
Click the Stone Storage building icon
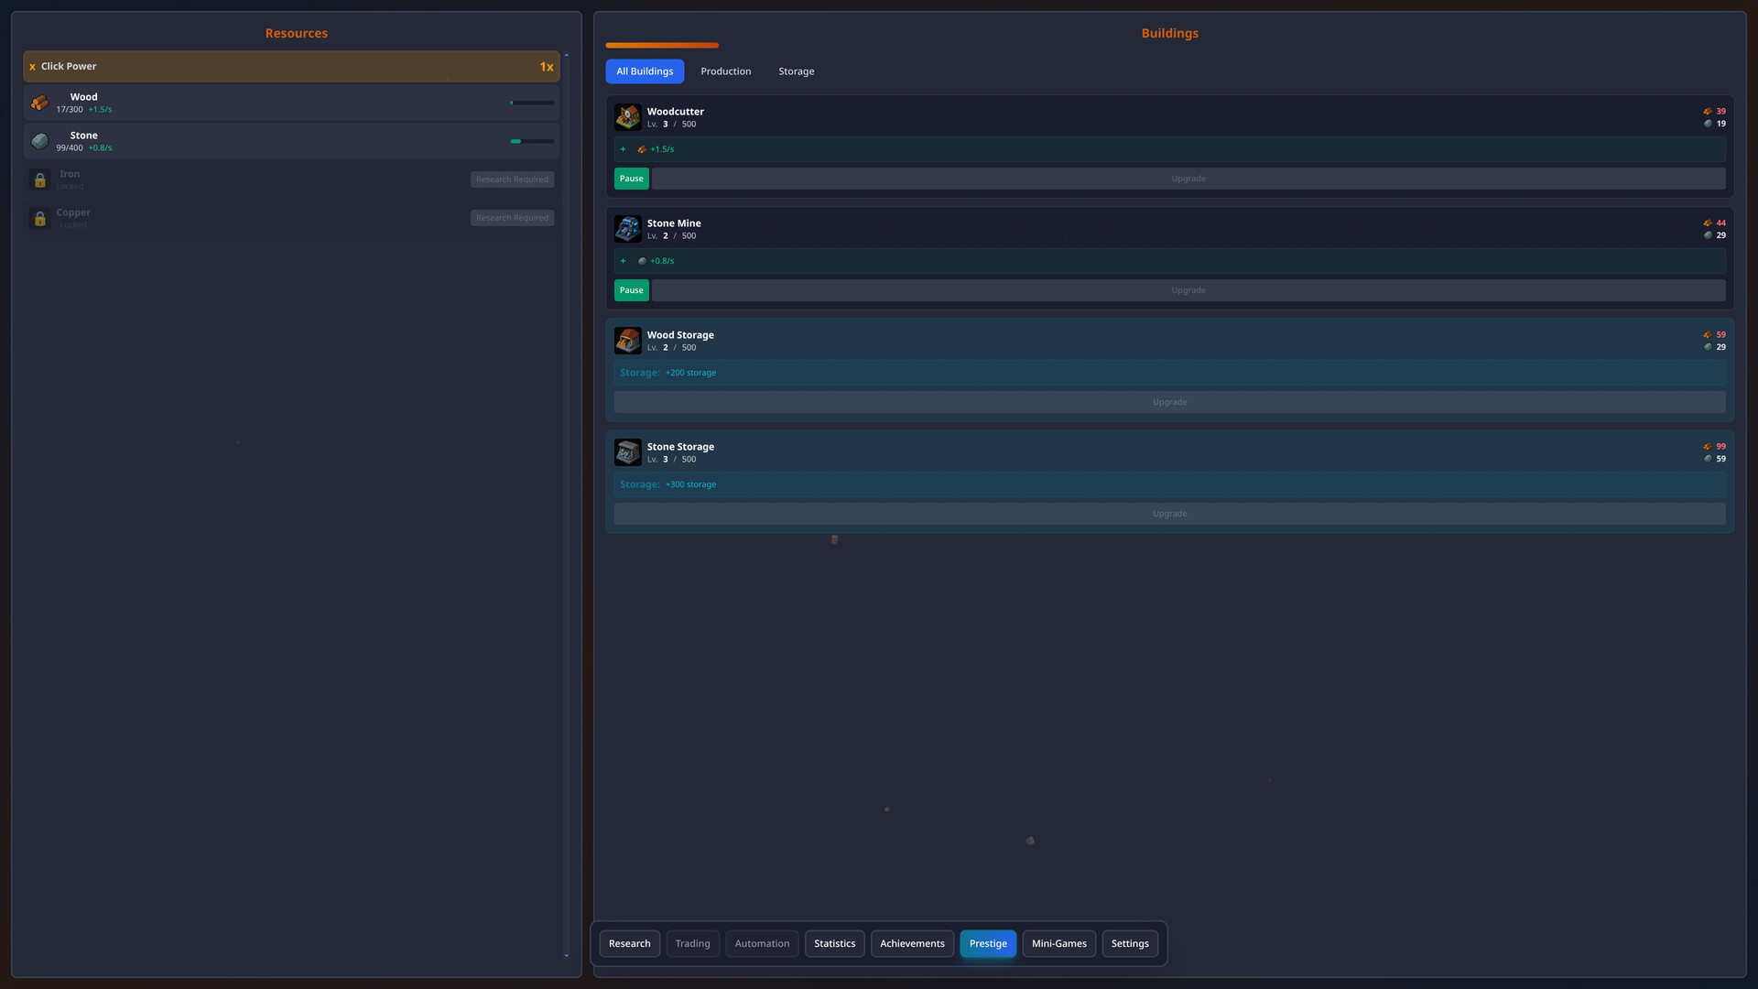[627, 451]
